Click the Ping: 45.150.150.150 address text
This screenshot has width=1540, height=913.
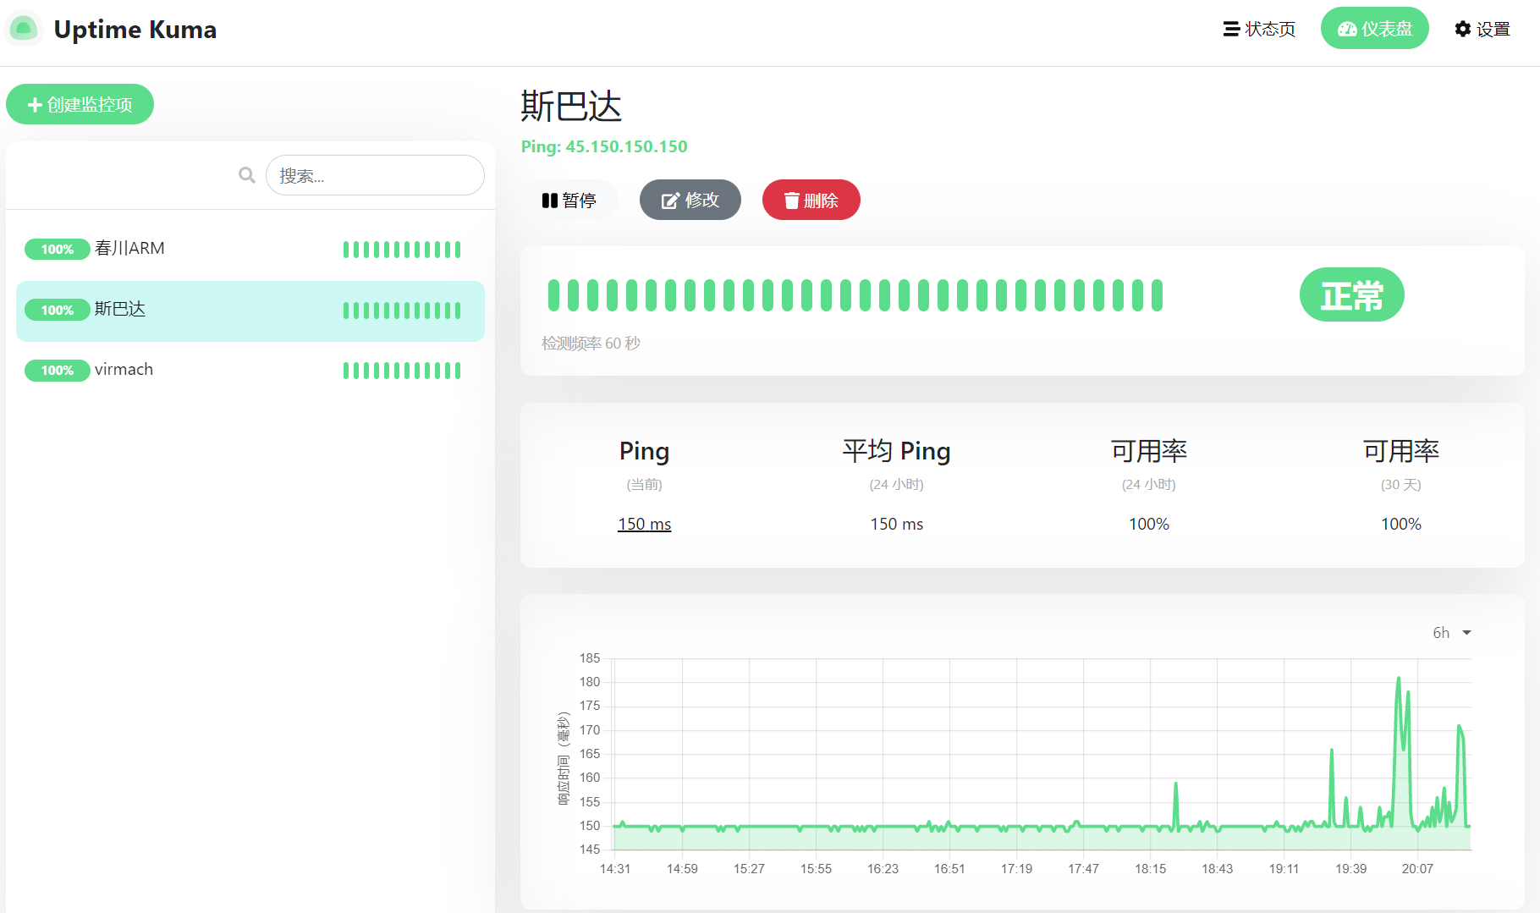point(604,146)
